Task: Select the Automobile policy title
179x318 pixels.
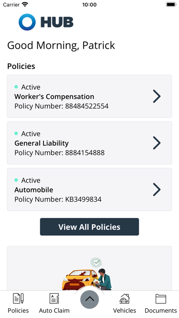Action: tap(34, 190)
